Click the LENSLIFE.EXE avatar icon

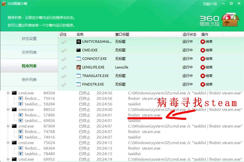79,67
